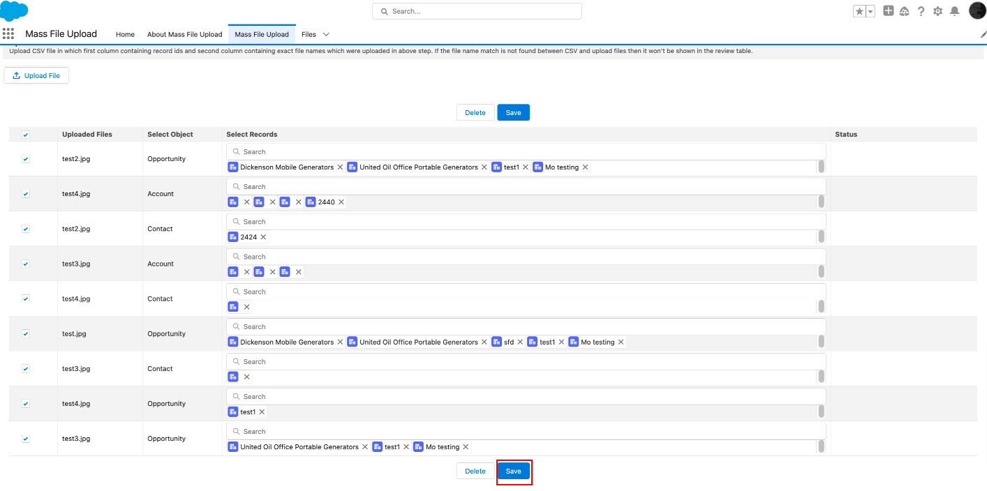Open the Files tab
Screen dimensions: 987x491
[309, 34]
